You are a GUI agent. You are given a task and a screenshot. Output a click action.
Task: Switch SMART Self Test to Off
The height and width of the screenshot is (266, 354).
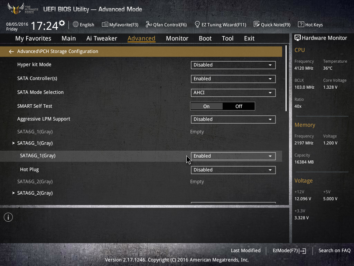(x=239, y=106)
